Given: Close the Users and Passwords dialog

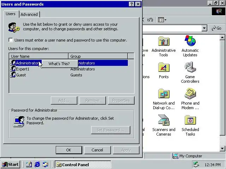Looking at the screenshot, I should coord(138,4).
